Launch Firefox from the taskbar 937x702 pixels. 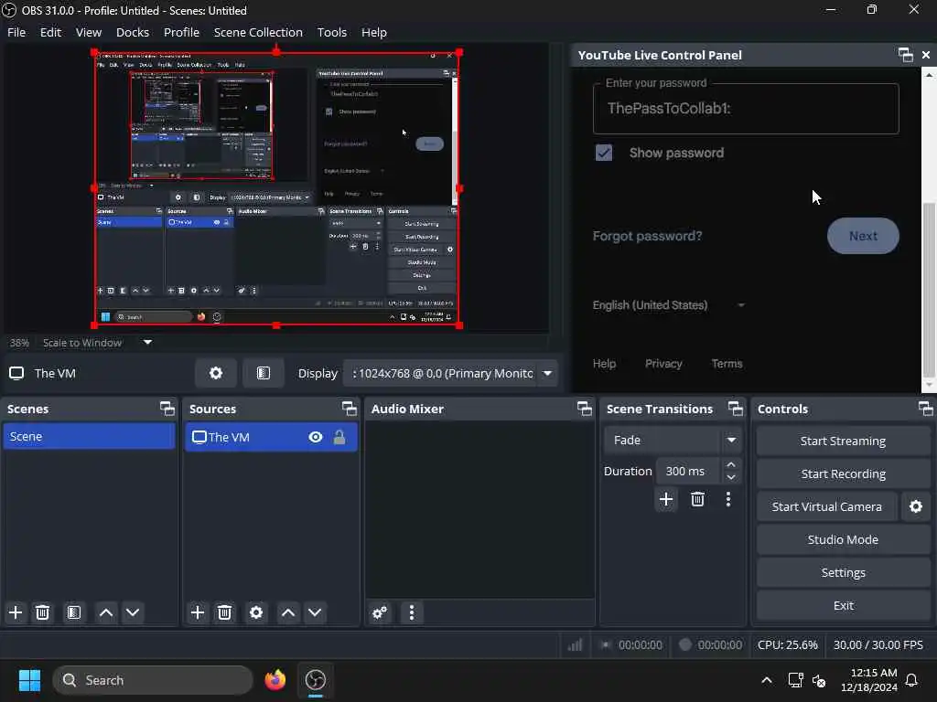coord(275,680)
